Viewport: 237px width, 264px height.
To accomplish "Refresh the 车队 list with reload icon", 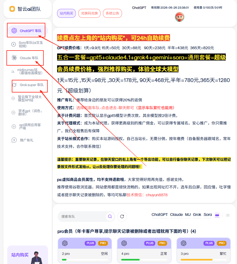I will point(122,216).
